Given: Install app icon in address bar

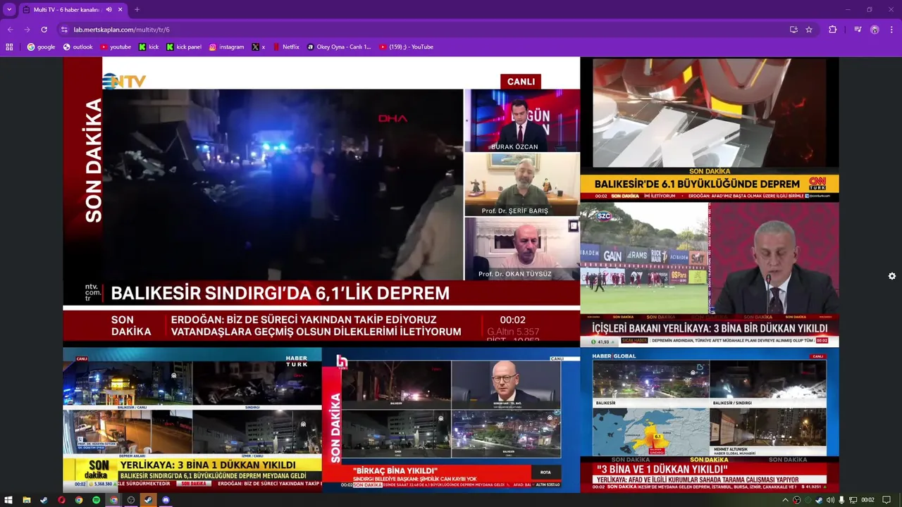Looking at the screenshot, I should coord(793,30).
